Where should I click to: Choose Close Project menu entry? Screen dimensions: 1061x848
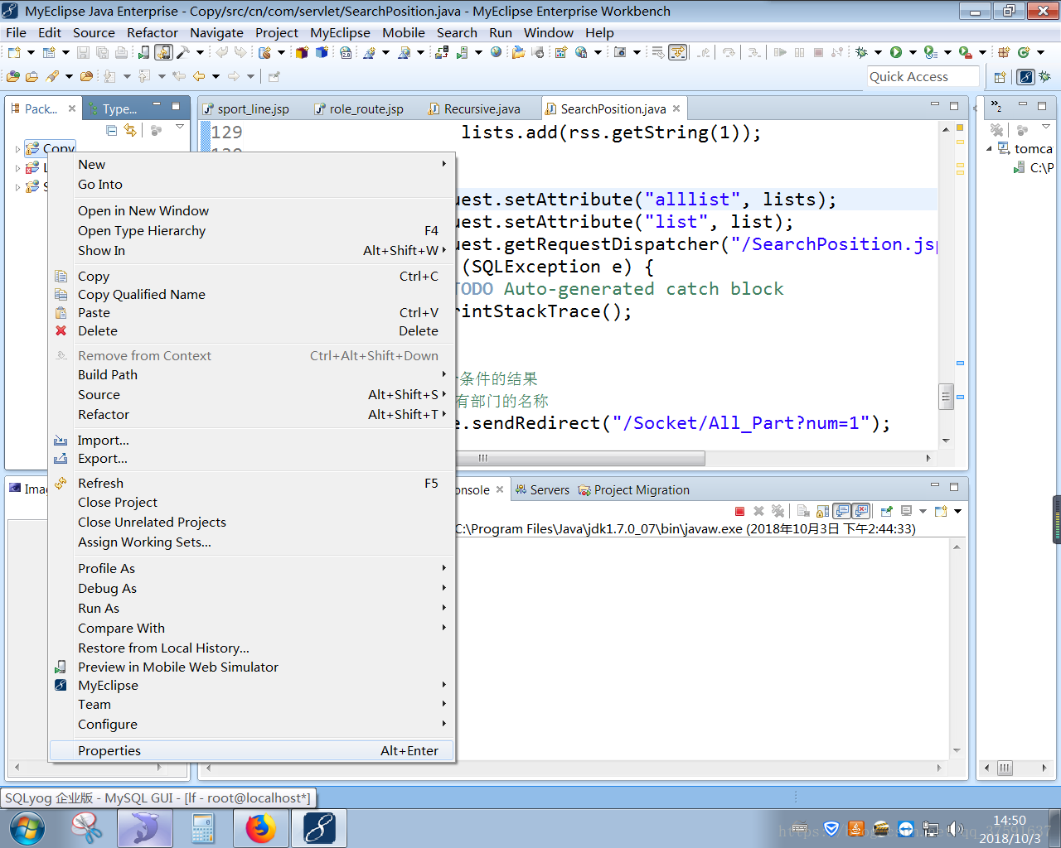point(252,502)
